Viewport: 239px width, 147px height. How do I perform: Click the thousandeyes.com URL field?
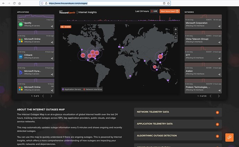click(105, 3)
